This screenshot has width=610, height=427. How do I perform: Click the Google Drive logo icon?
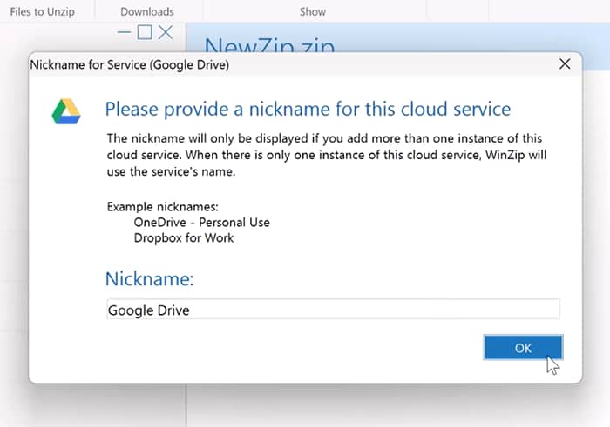tap(66, 111)
